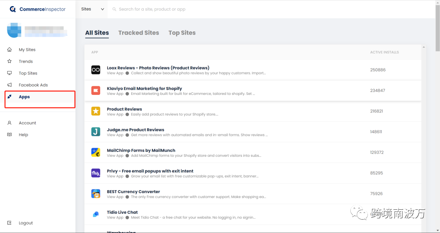Viewport: 440px width, 233px height.
Task: Select Apps in the sidebar
Action: tap(24, 97)
